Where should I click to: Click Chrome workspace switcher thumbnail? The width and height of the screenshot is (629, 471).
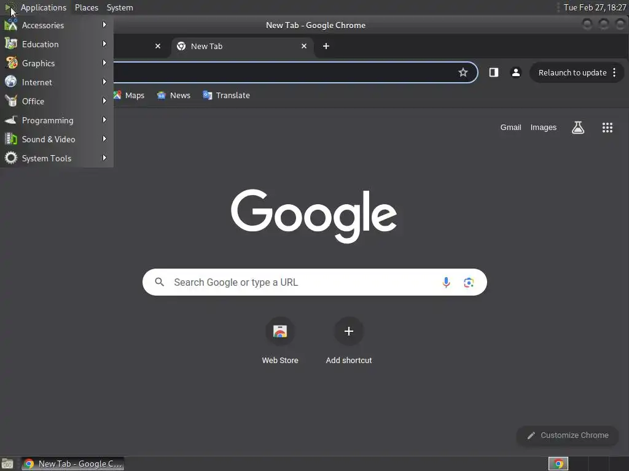[x=558, y=464]
